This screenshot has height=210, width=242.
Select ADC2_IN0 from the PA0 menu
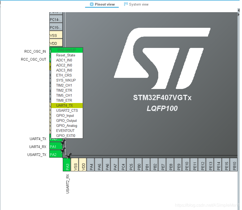[x=67, y=65]
